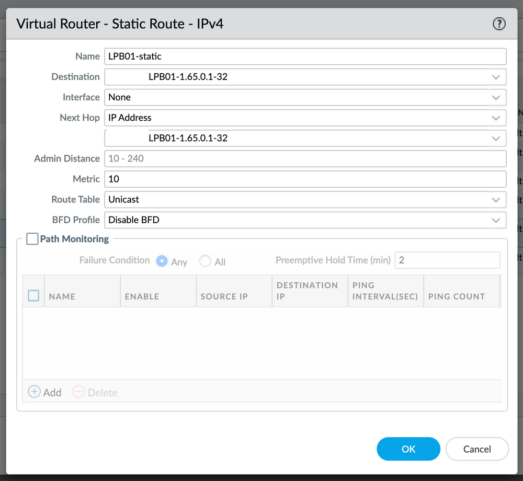This screenshot has height=481, width=523.
Task: Select the All failure condition radio button
Action: tap(204, 261)
